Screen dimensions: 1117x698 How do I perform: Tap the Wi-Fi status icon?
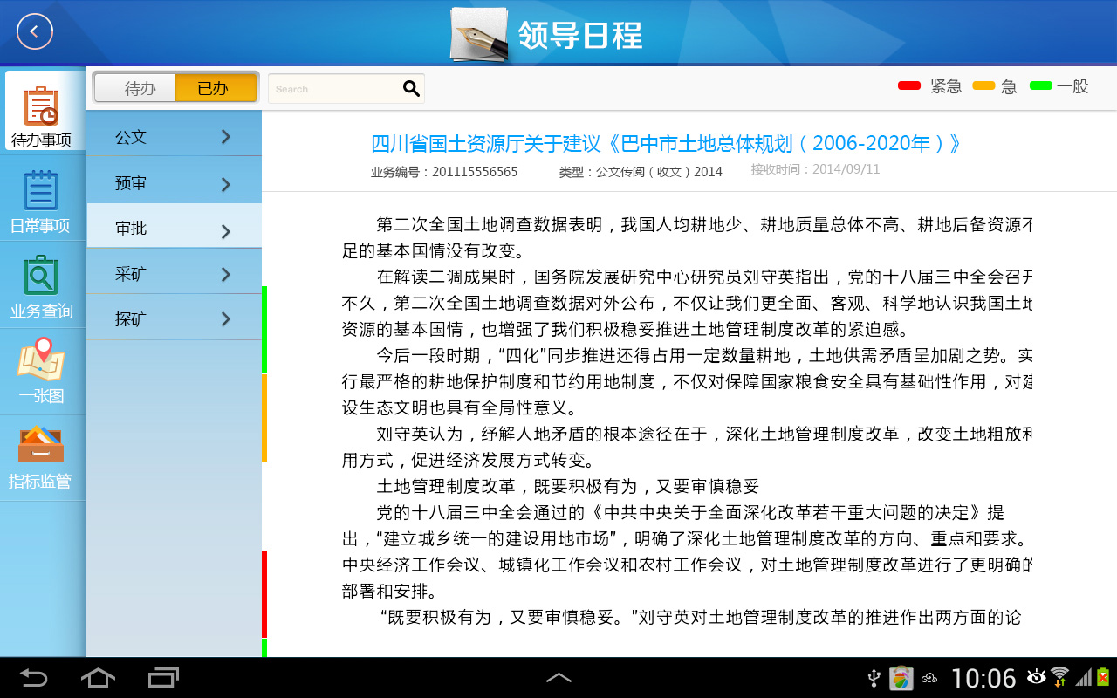pyautogui.click(x=1059, y=676)
